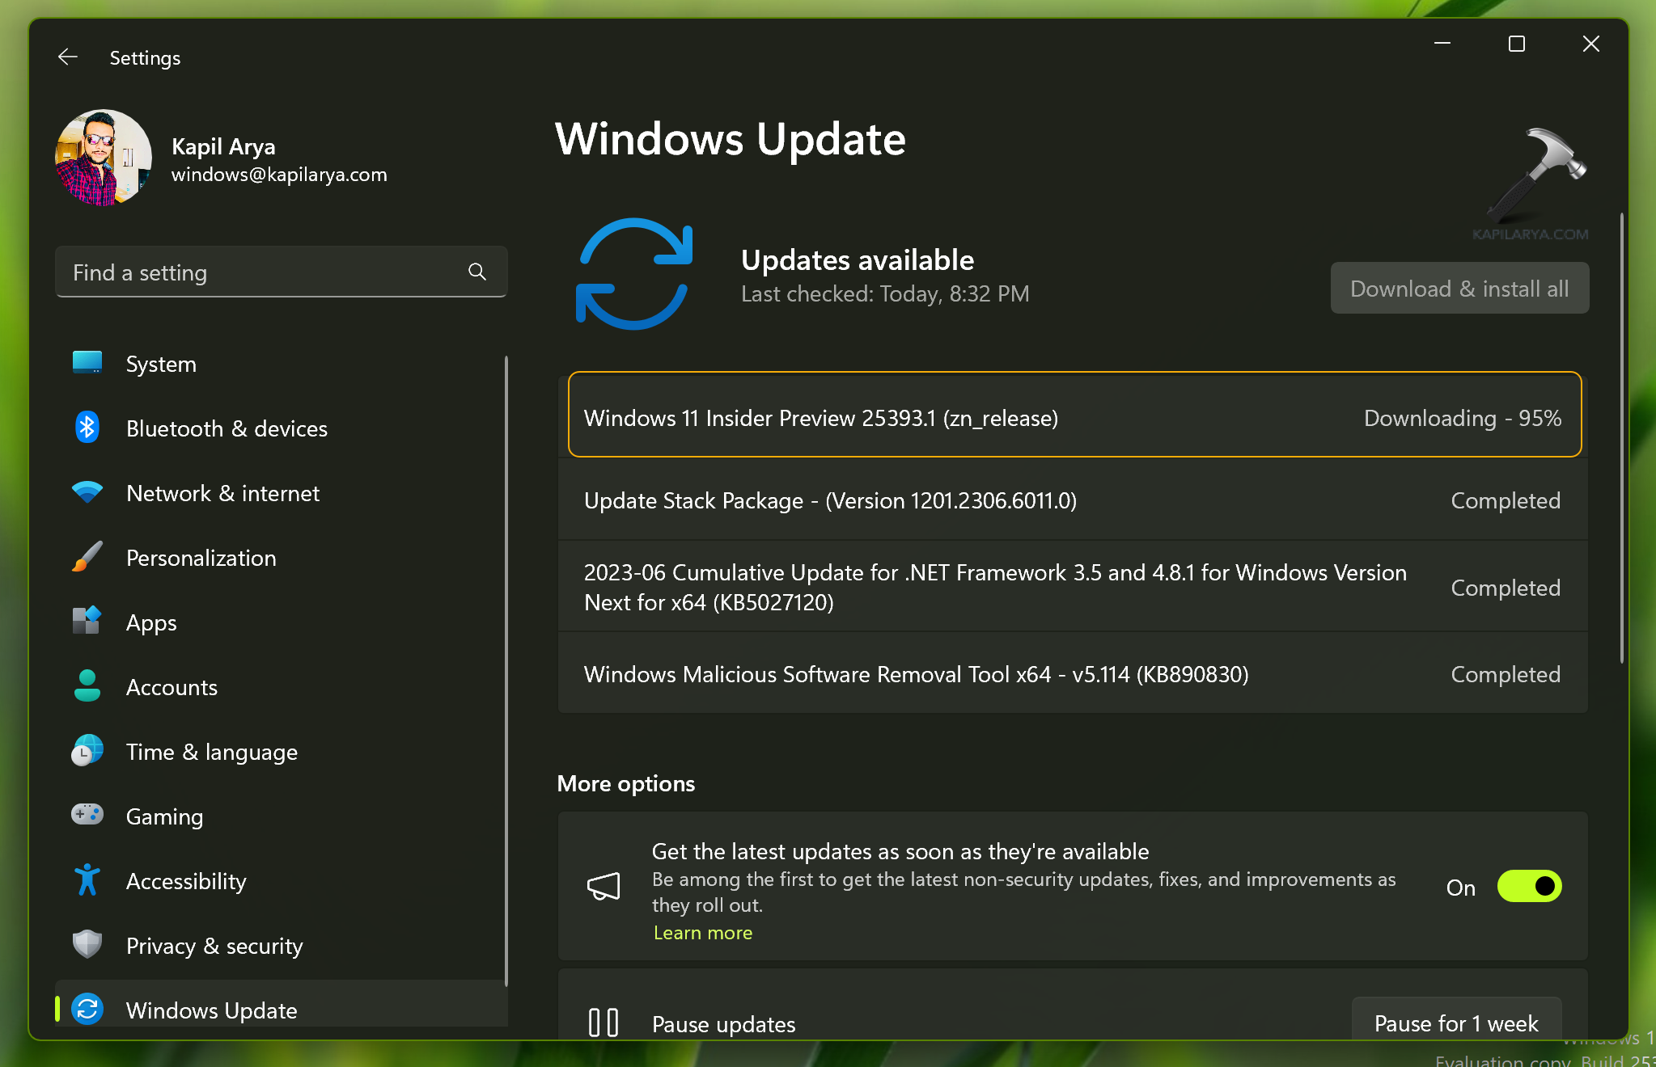
Task: Click the Windows Update icon in sidebar
Action: [89, 1009]
